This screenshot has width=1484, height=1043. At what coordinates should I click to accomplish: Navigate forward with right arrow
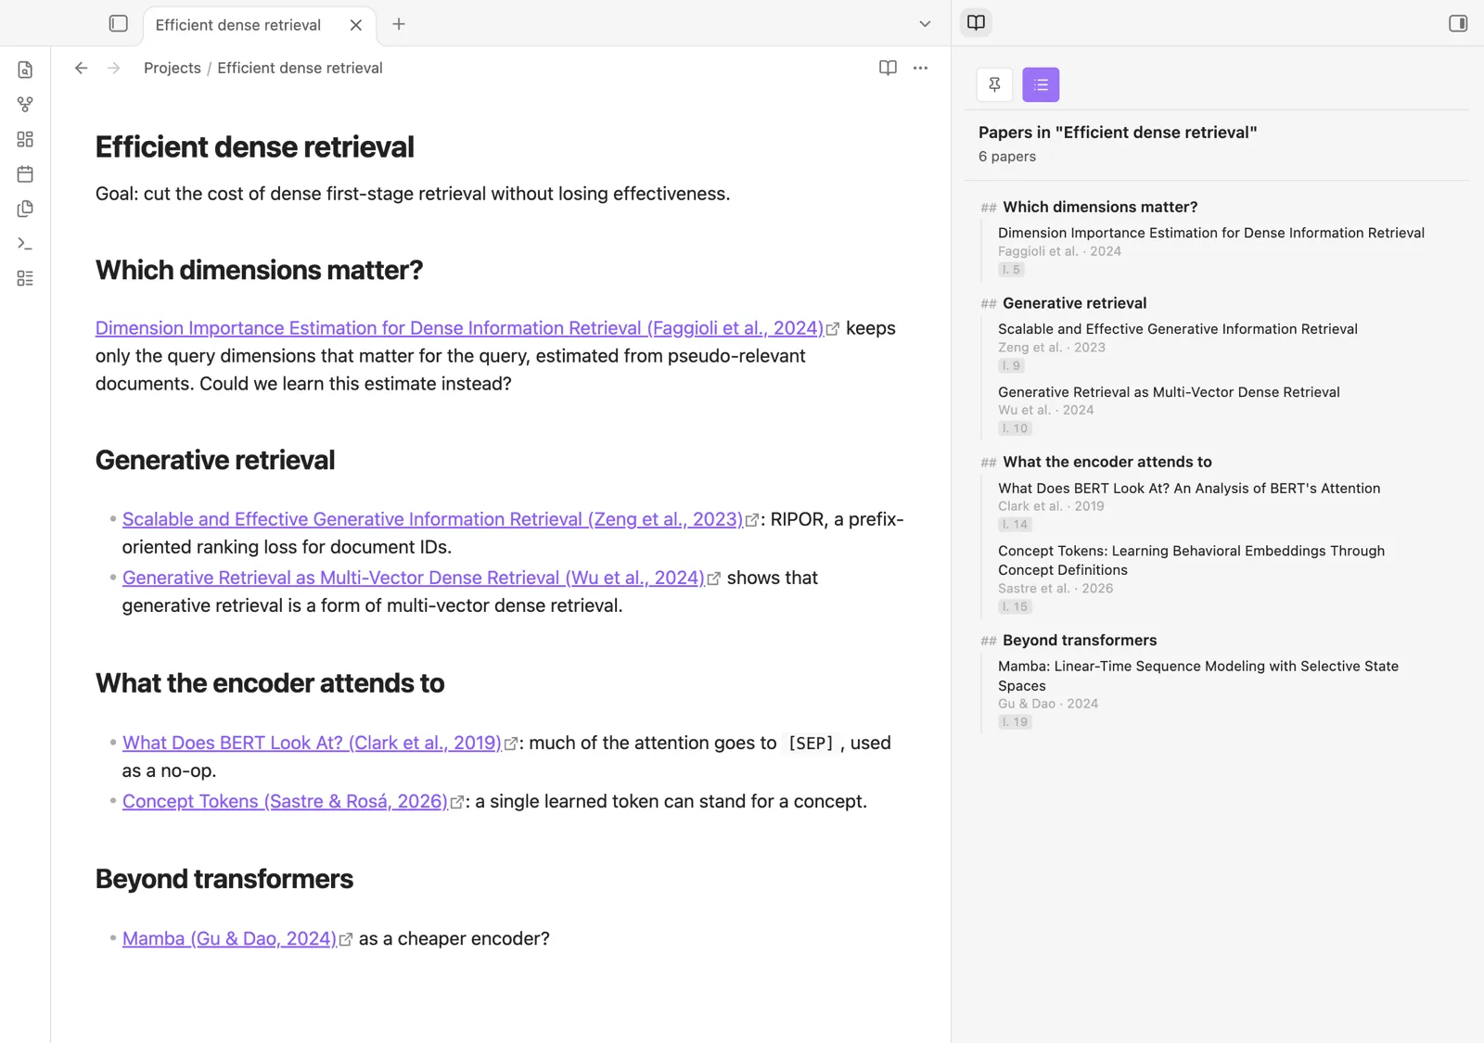coord(113,68)
